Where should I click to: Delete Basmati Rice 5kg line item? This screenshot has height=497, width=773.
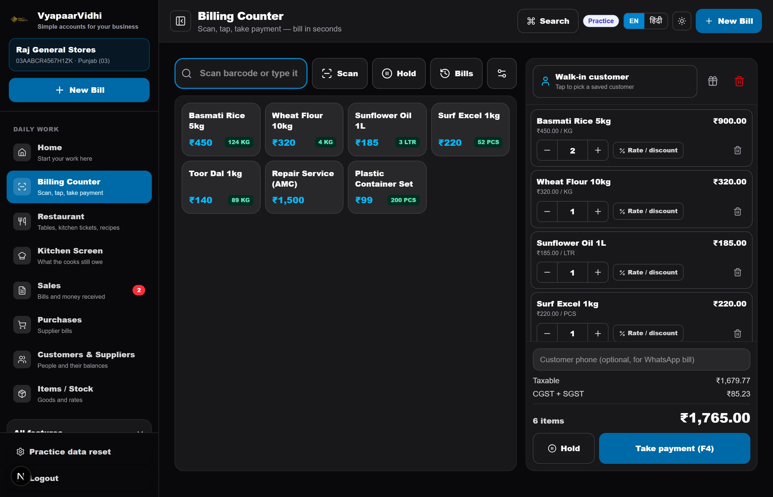pyautogui.click(x=737, y=150)
